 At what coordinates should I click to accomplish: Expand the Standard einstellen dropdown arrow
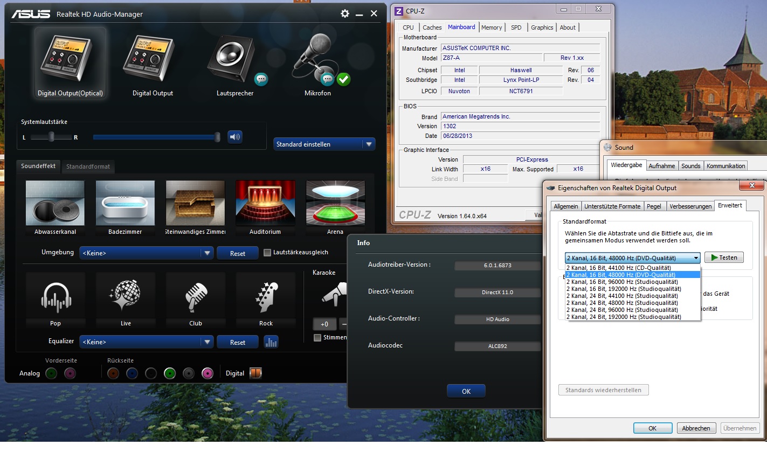(x=369, y=144)
